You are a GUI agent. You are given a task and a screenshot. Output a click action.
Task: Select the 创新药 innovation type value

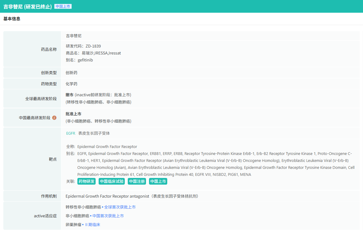pos(72,73)
